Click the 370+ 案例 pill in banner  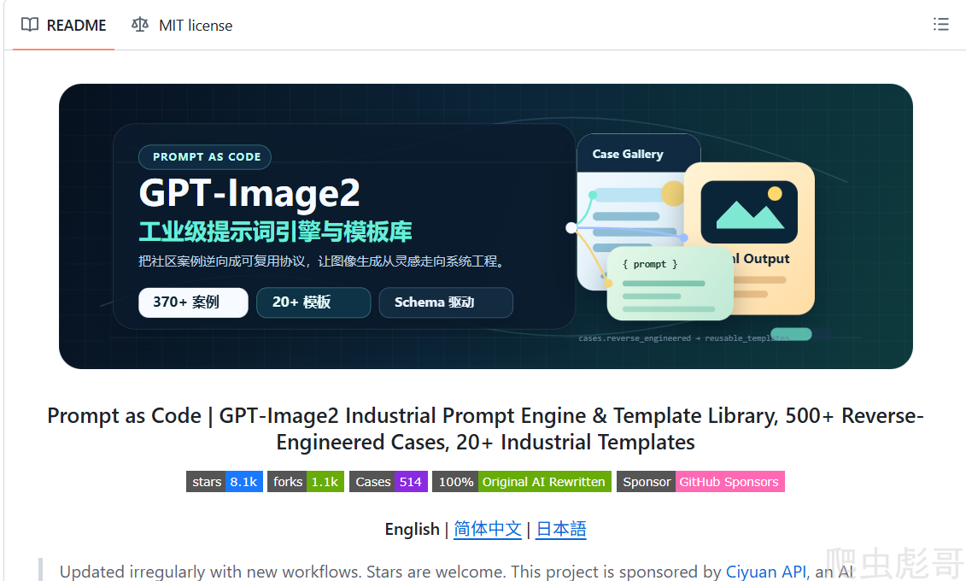tap(193, 302)
